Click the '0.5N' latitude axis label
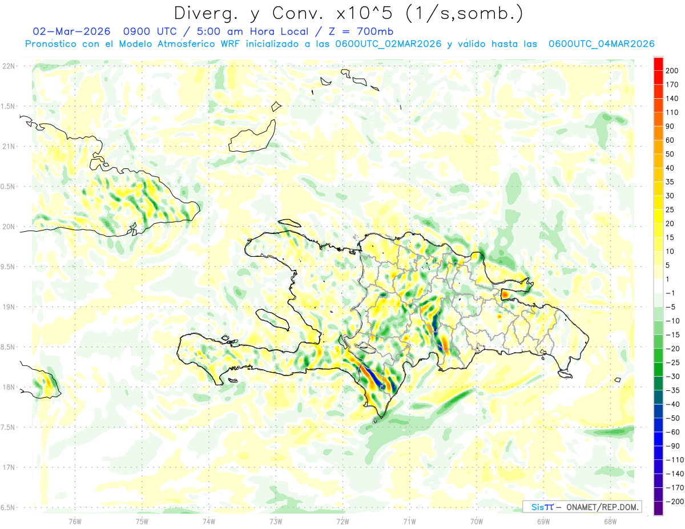Viewport: 685px width, 529px height. click(x=7, y=187)
